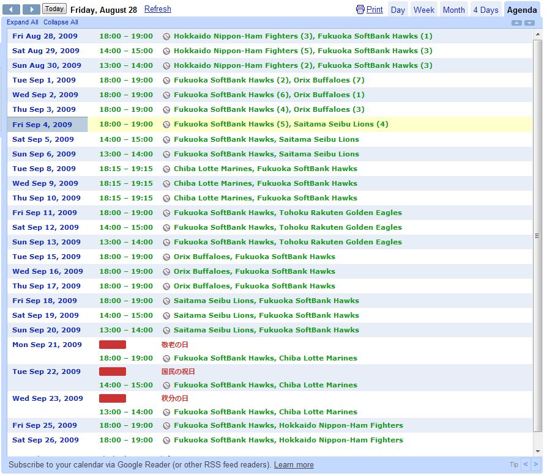Click the down arrow button above the scrollbar

tap(529, 23)
